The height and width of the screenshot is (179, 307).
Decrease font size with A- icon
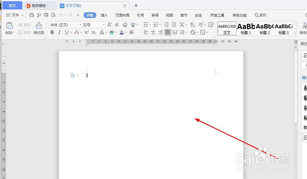[x=117, y=25]
